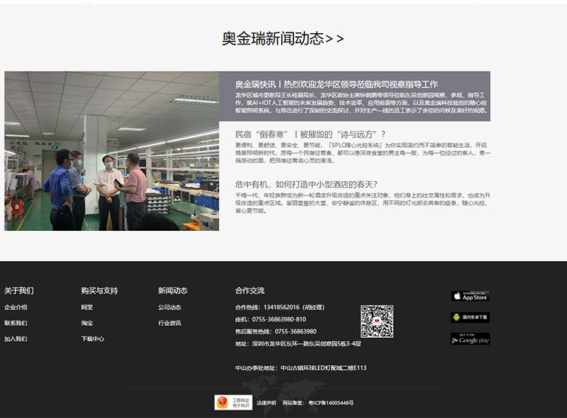Click the 法律声明 legal notice link
The image size is (567, 418).
[x=266, y=403]
